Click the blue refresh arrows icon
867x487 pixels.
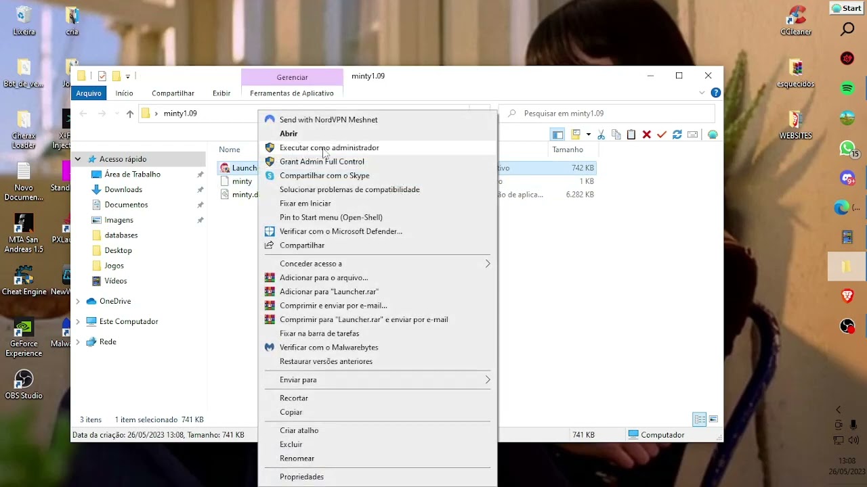[677, 135]
